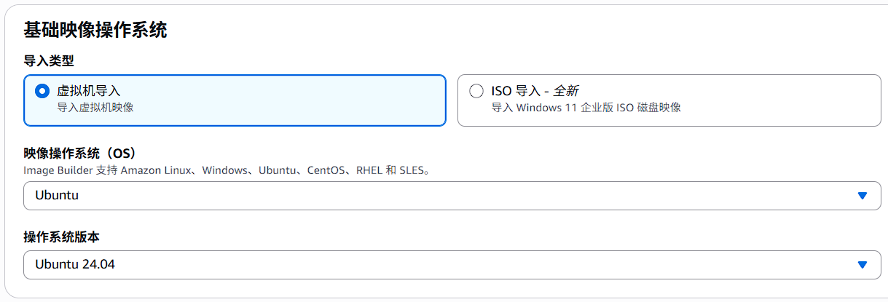Click the ISO 导入 - 全新 label
This screenshot has width=888, height=302.
535,91
